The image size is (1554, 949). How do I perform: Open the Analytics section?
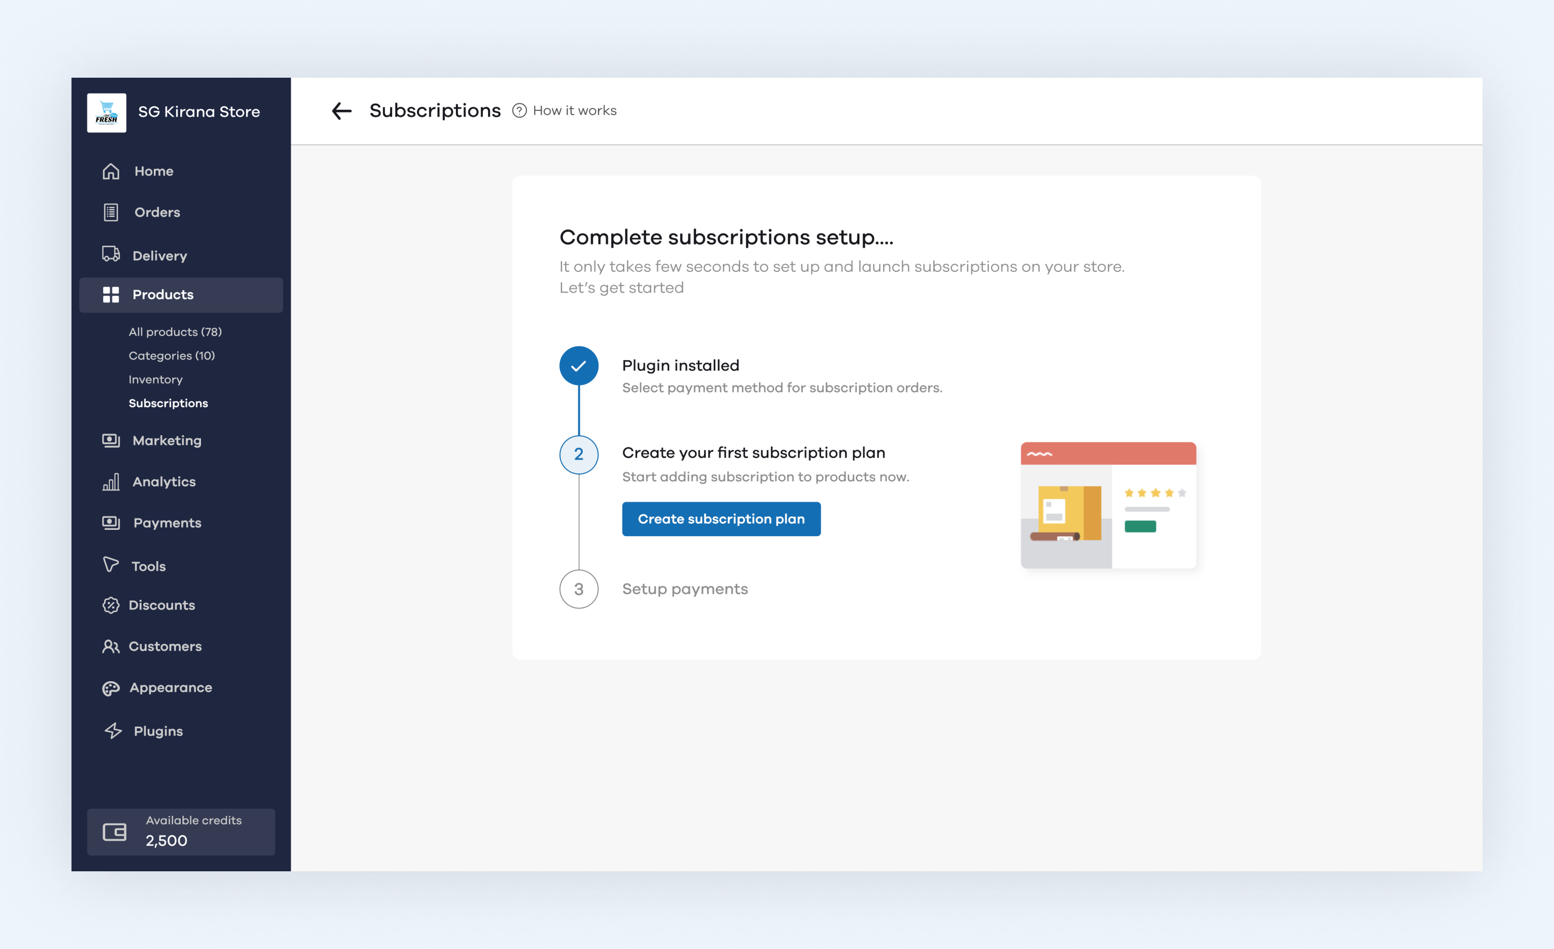point(164,482)
